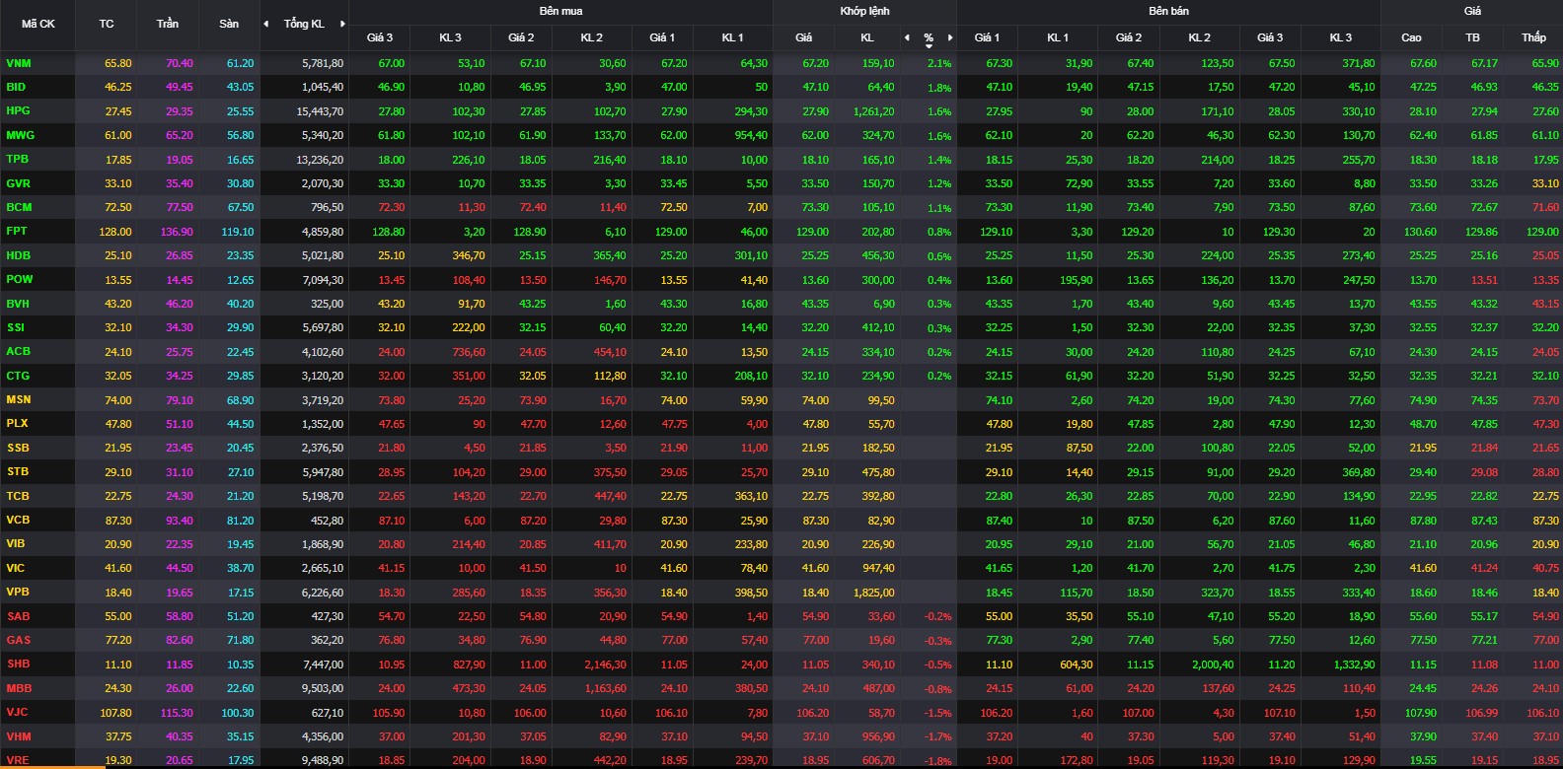
Task: Select the MSN ticker symbol
Action: point(19,399)
